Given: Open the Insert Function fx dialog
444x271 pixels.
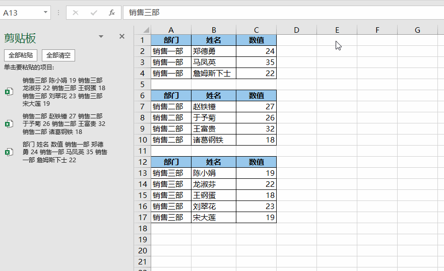Looking at the screenshot, I should click(112, 13).
